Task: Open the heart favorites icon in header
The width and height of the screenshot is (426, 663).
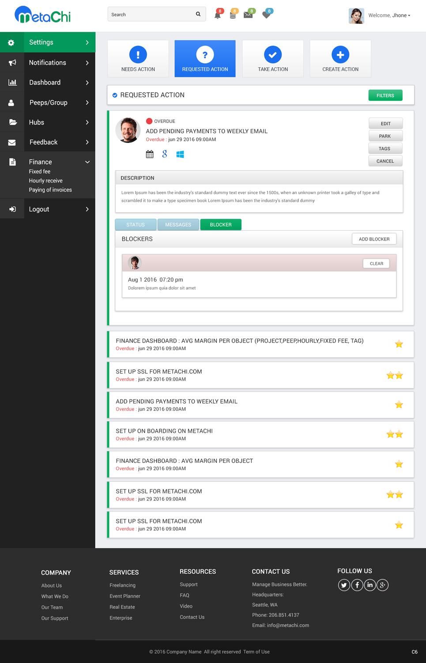Action: point(266,15)
